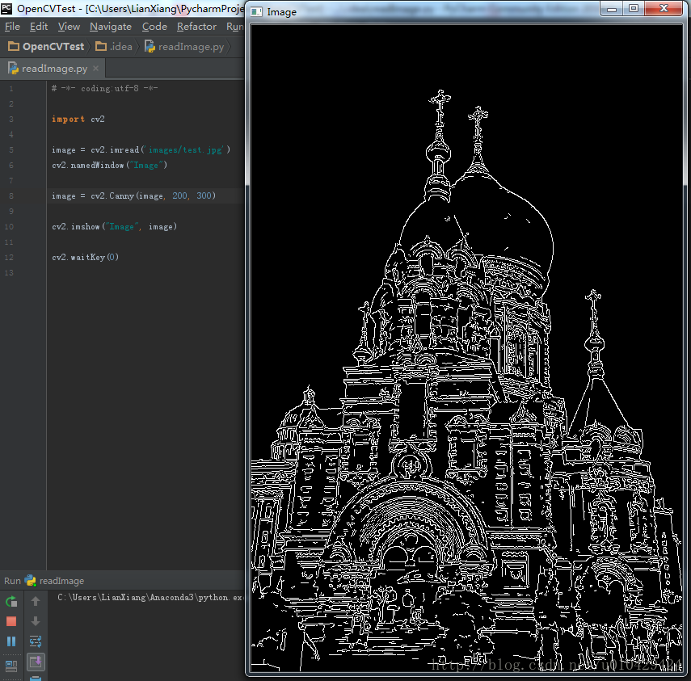Viewport: 691px width, 681px height.
Task: Click the up the stack trace arrow
Action: click(x=36, y=601)
